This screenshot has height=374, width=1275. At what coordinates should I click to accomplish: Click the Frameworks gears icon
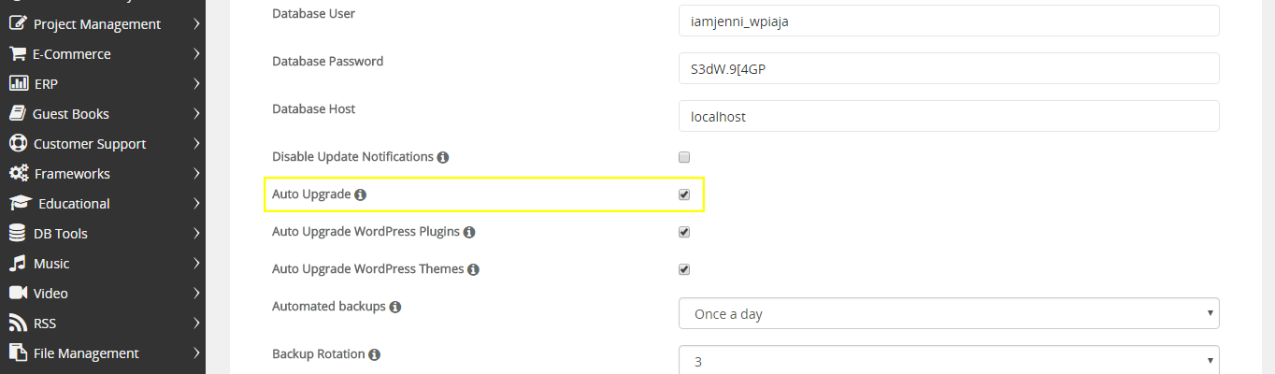(18, 174)
